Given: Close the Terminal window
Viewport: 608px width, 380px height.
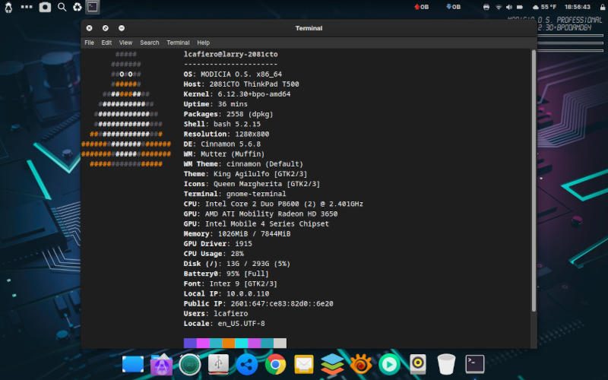Looking at the screenshot, I should pyautogui.click(x=89, y=28).
